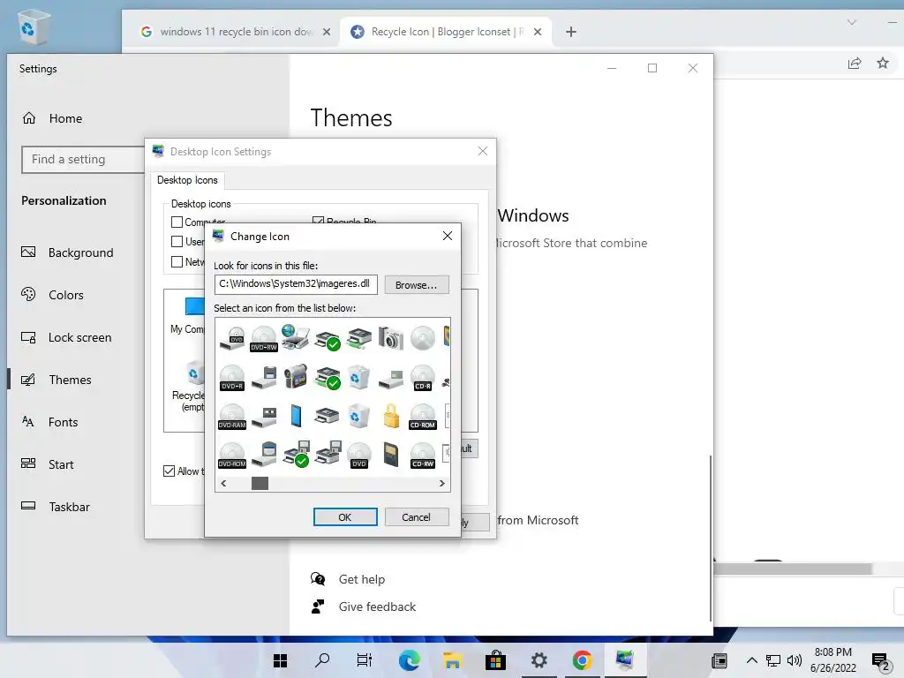Pick the DVD-ROM disc icon
This screenshot has width=904, height=678.
232,455
